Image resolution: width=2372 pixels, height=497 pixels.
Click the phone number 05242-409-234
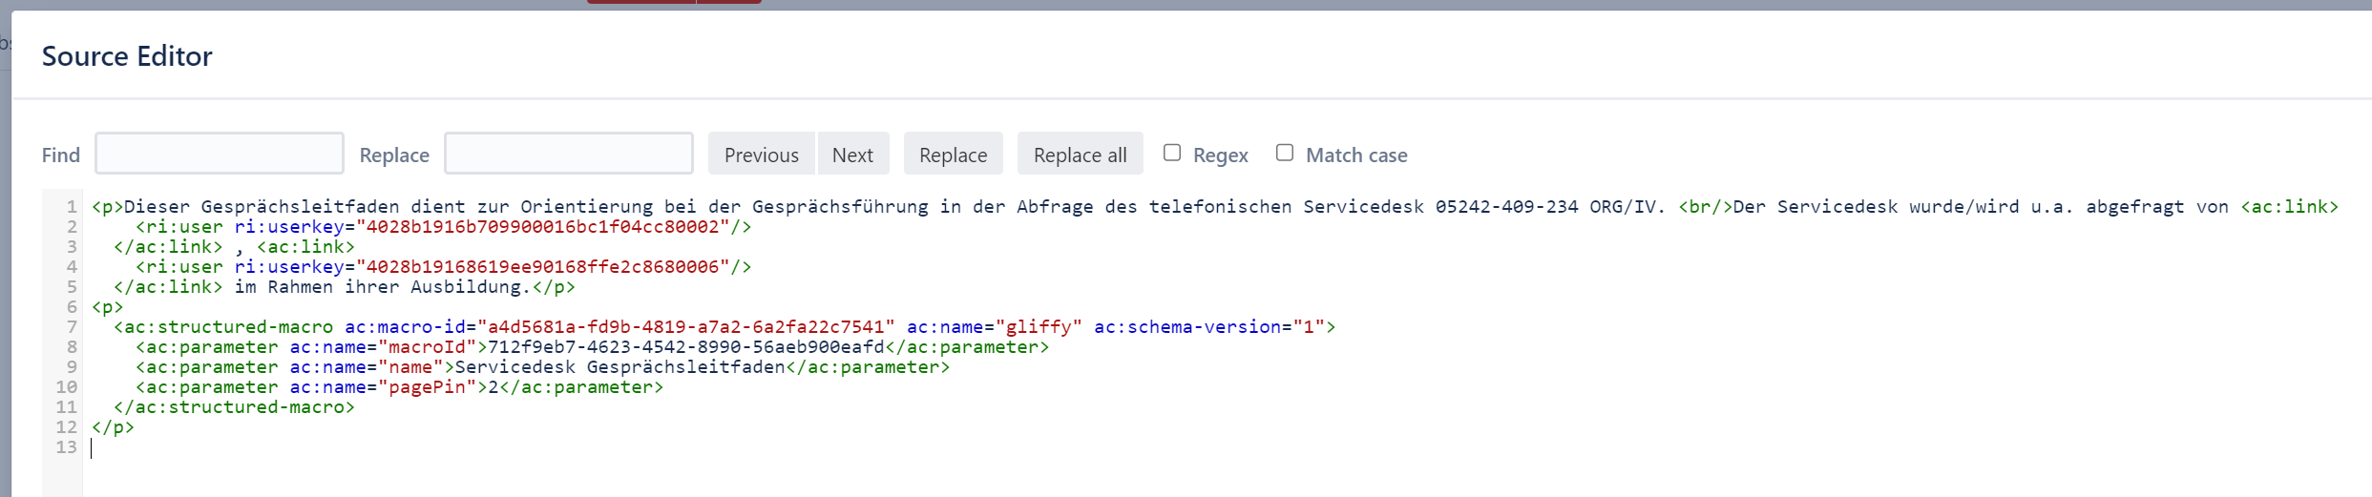(1507, 207)
